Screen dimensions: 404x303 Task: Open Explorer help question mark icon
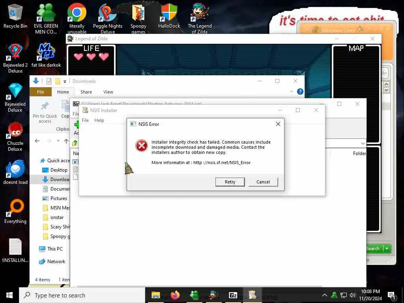pos(300,92)
